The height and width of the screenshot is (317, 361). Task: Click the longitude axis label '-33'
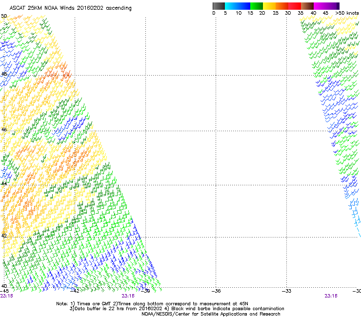pyautogui.click(x=286, y=291)
